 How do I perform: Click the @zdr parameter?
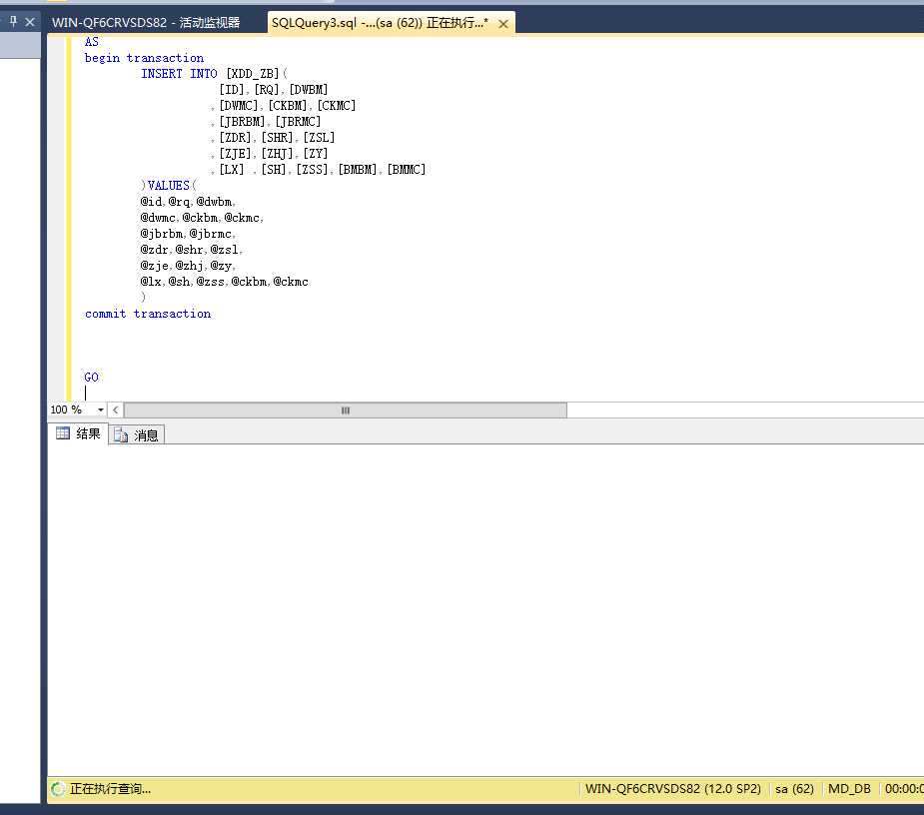point(155,250)
